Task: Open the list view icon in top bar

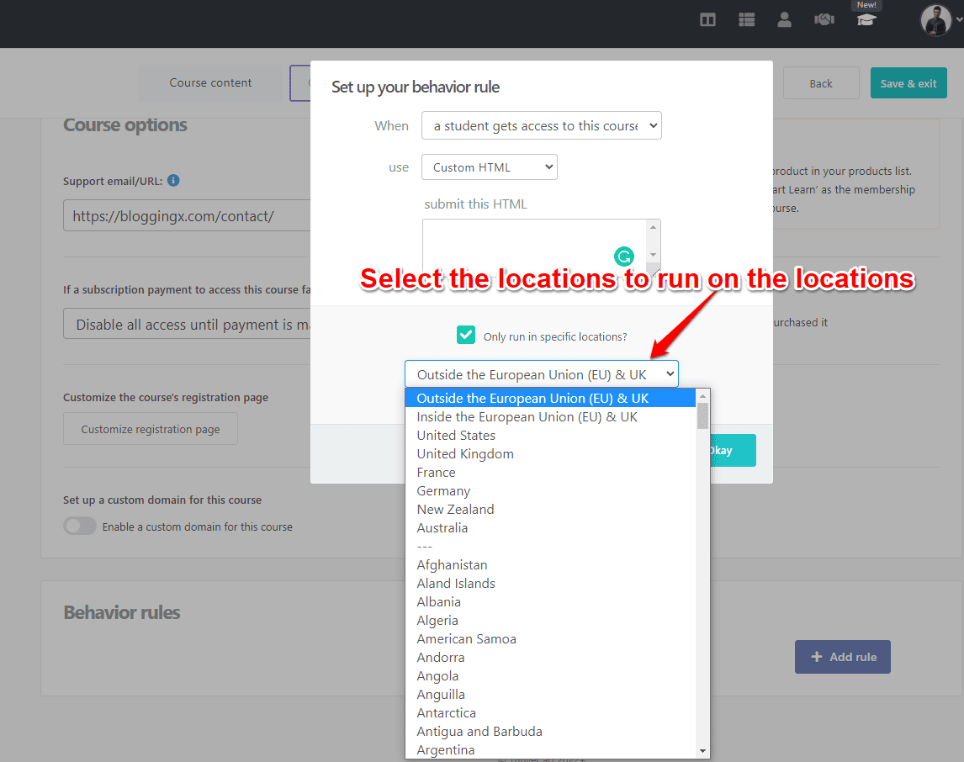Action: pos(746,19)
